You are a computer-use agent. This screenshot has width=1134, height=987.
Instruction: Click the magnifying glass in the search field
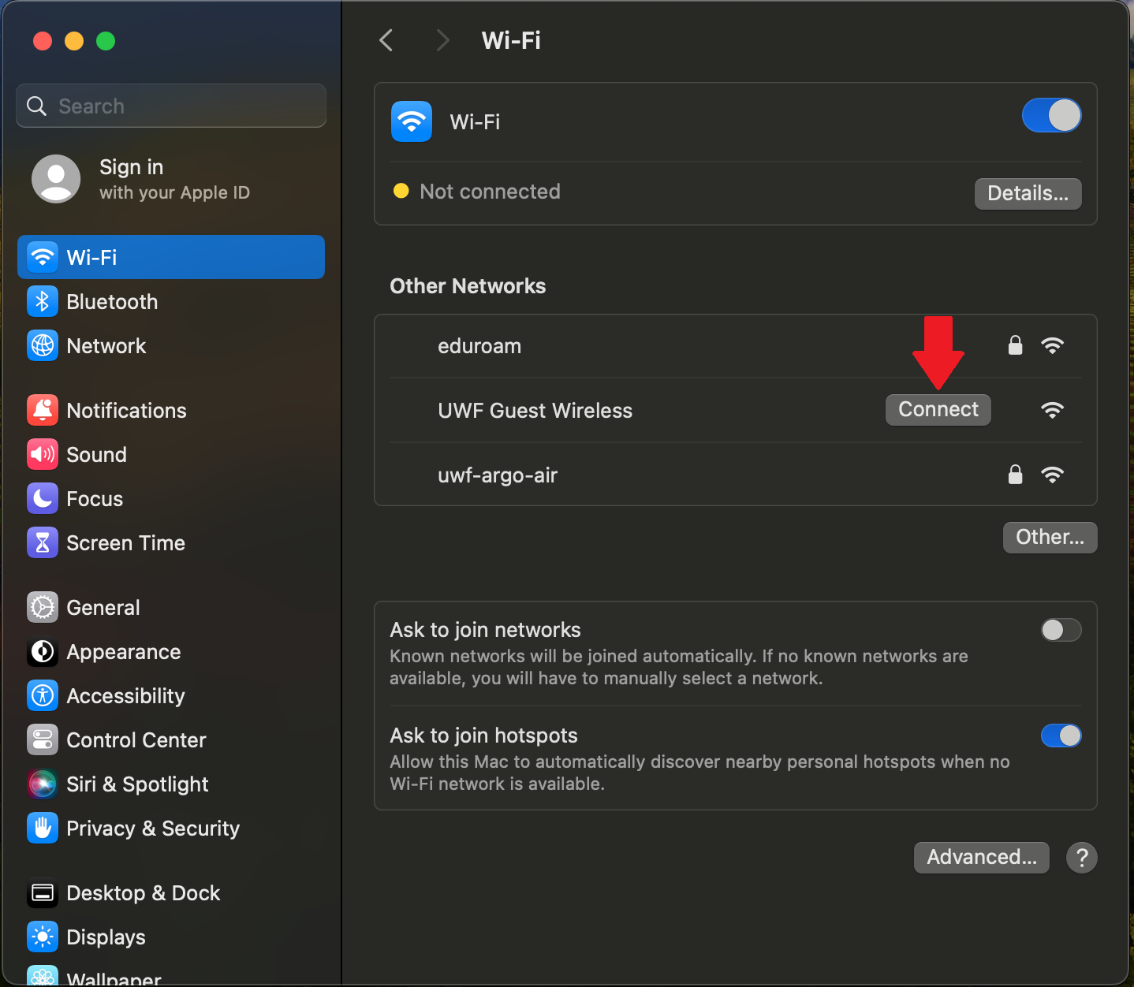click(x=36, y=106)
